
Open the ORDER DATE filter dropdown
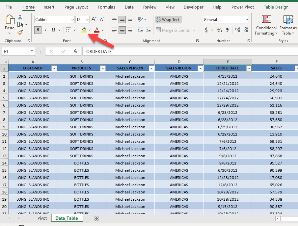click(x=249, y=68)
